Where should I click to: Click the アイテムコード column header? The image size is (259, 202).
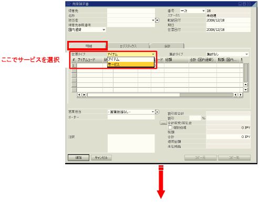click(x=90, y=60)
